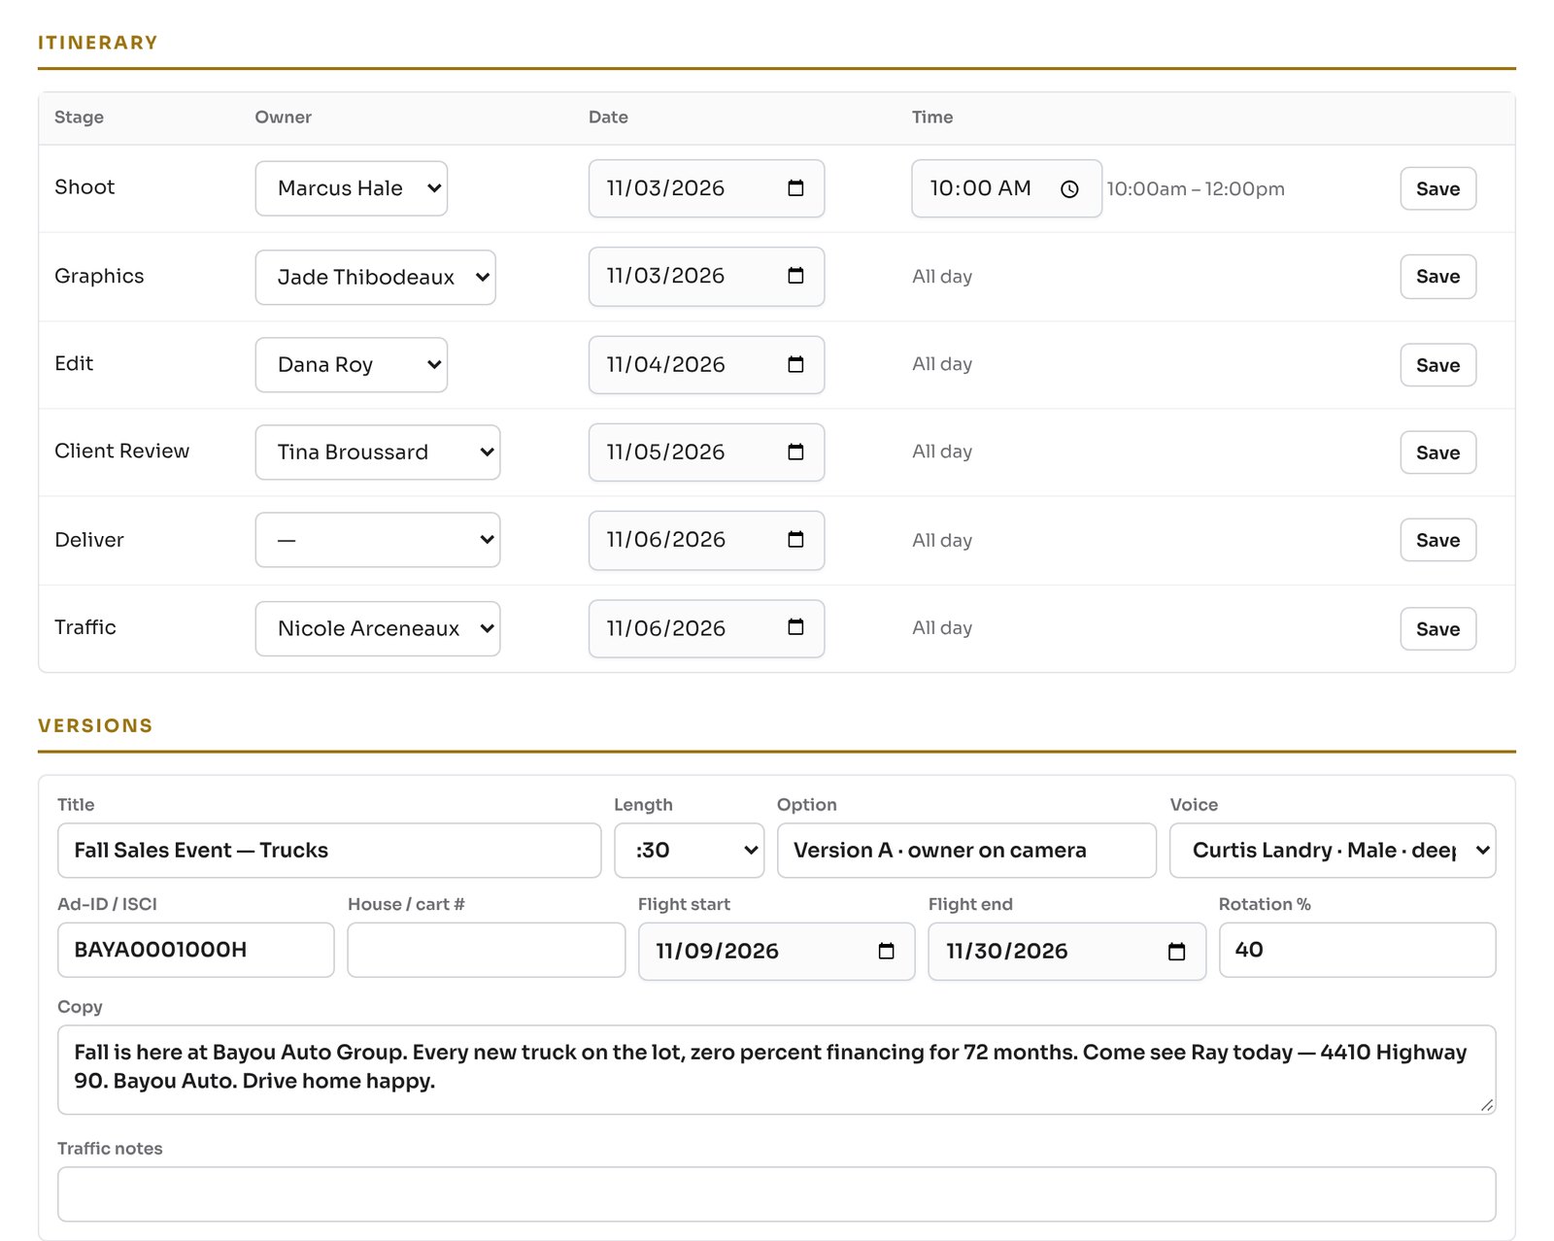Open the unassigned Deliver owner dropdown
Screen dimensions: 1554x1241
(378, 540)
